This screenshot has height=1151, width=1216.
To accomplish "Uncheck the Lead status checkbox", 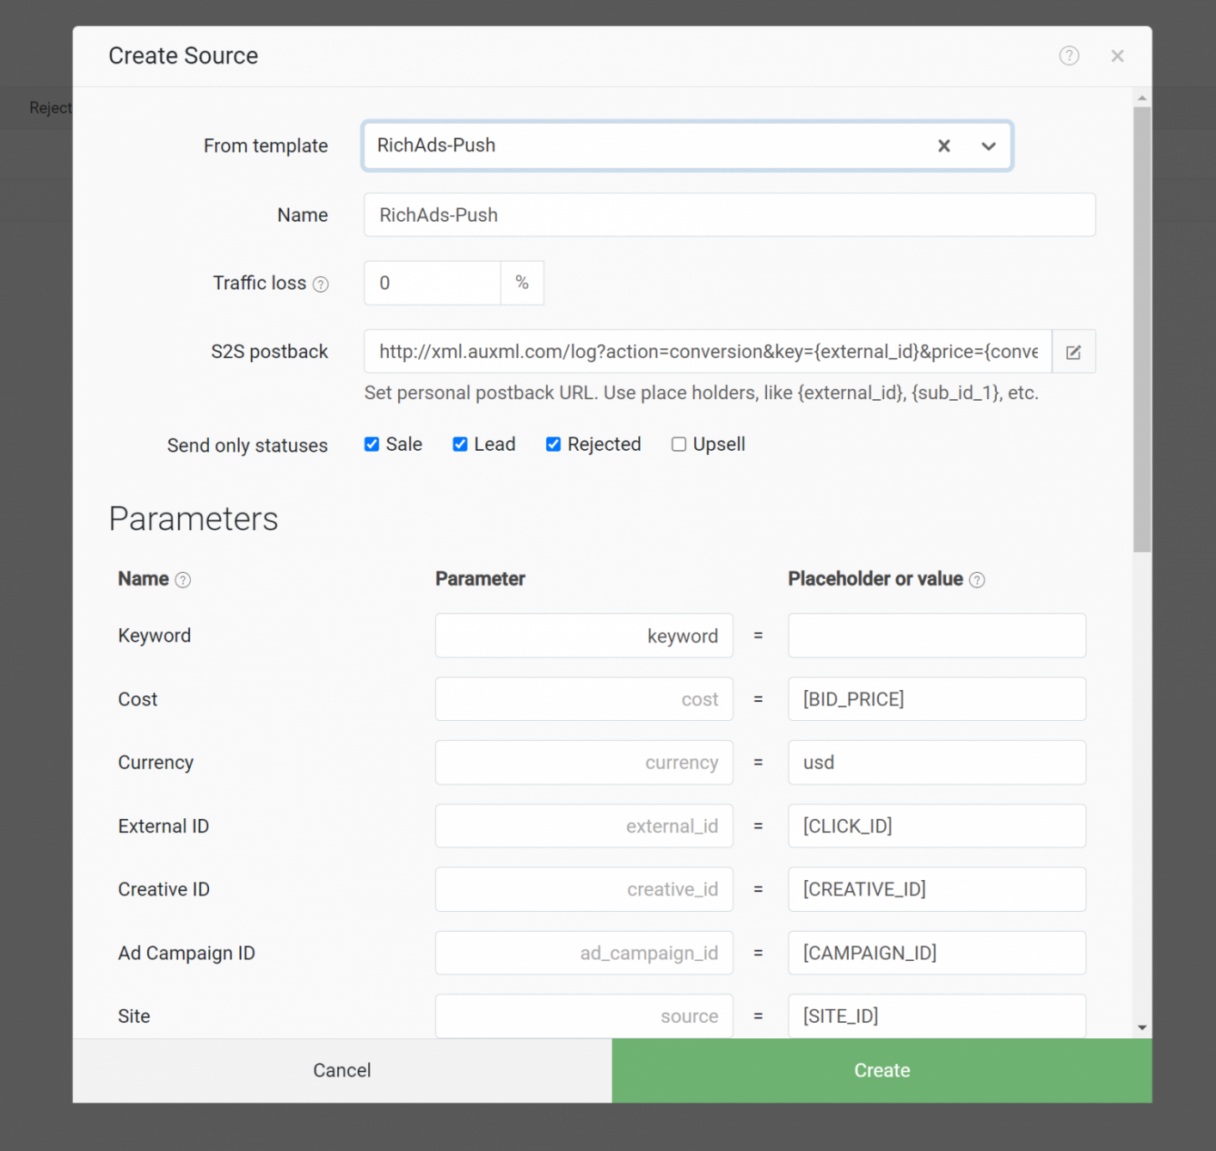I will 460,444.
